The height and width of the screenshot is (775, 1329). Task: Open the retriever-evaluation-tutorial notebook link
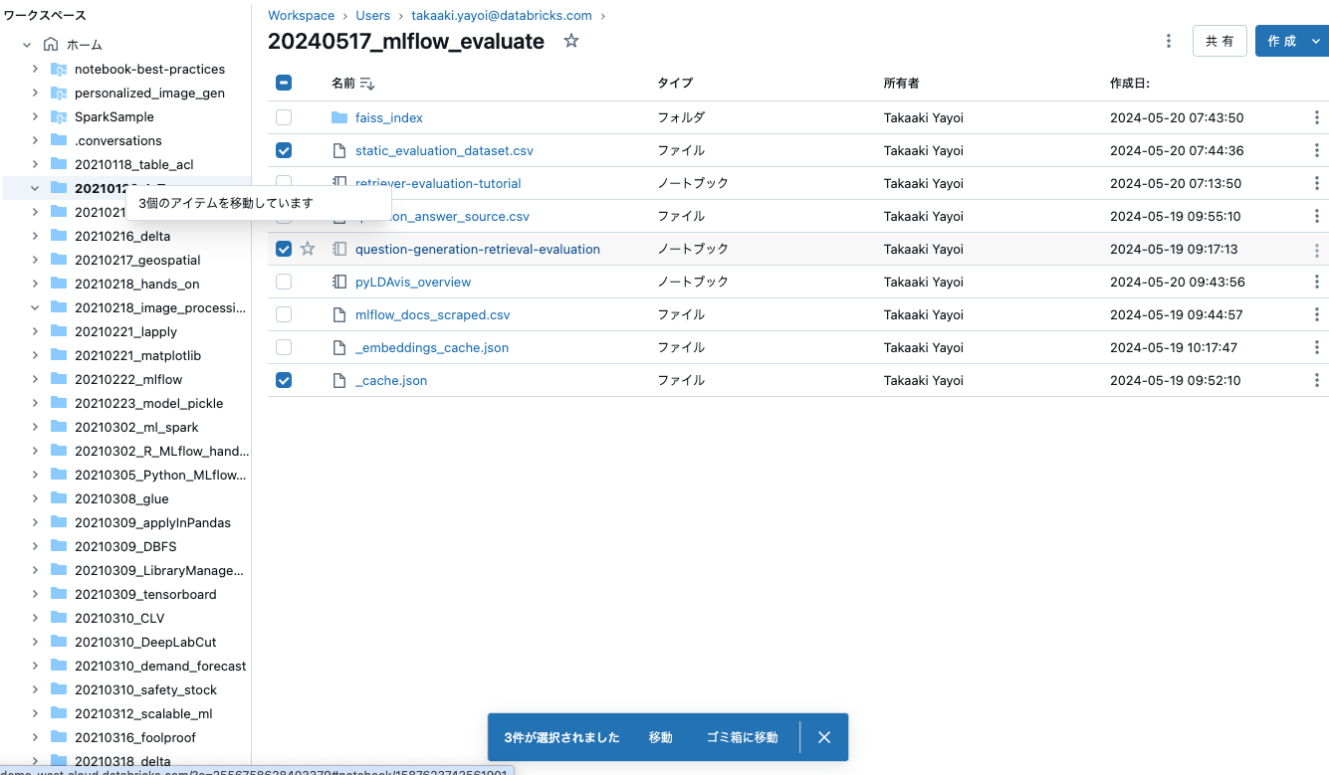[x=438, y=183]
